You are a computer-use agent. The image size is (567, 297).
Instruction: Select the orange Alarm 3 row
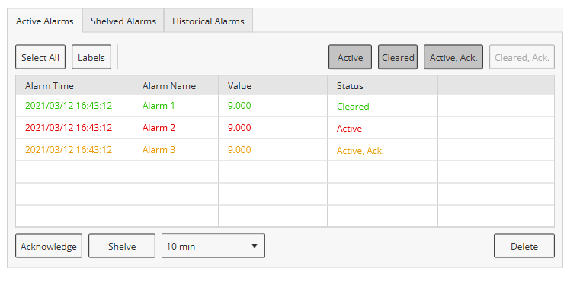click(x=285, y=150)
